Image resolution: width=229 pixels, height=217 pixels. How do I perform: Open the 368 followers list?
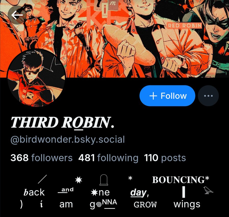(x=42, y=158)
